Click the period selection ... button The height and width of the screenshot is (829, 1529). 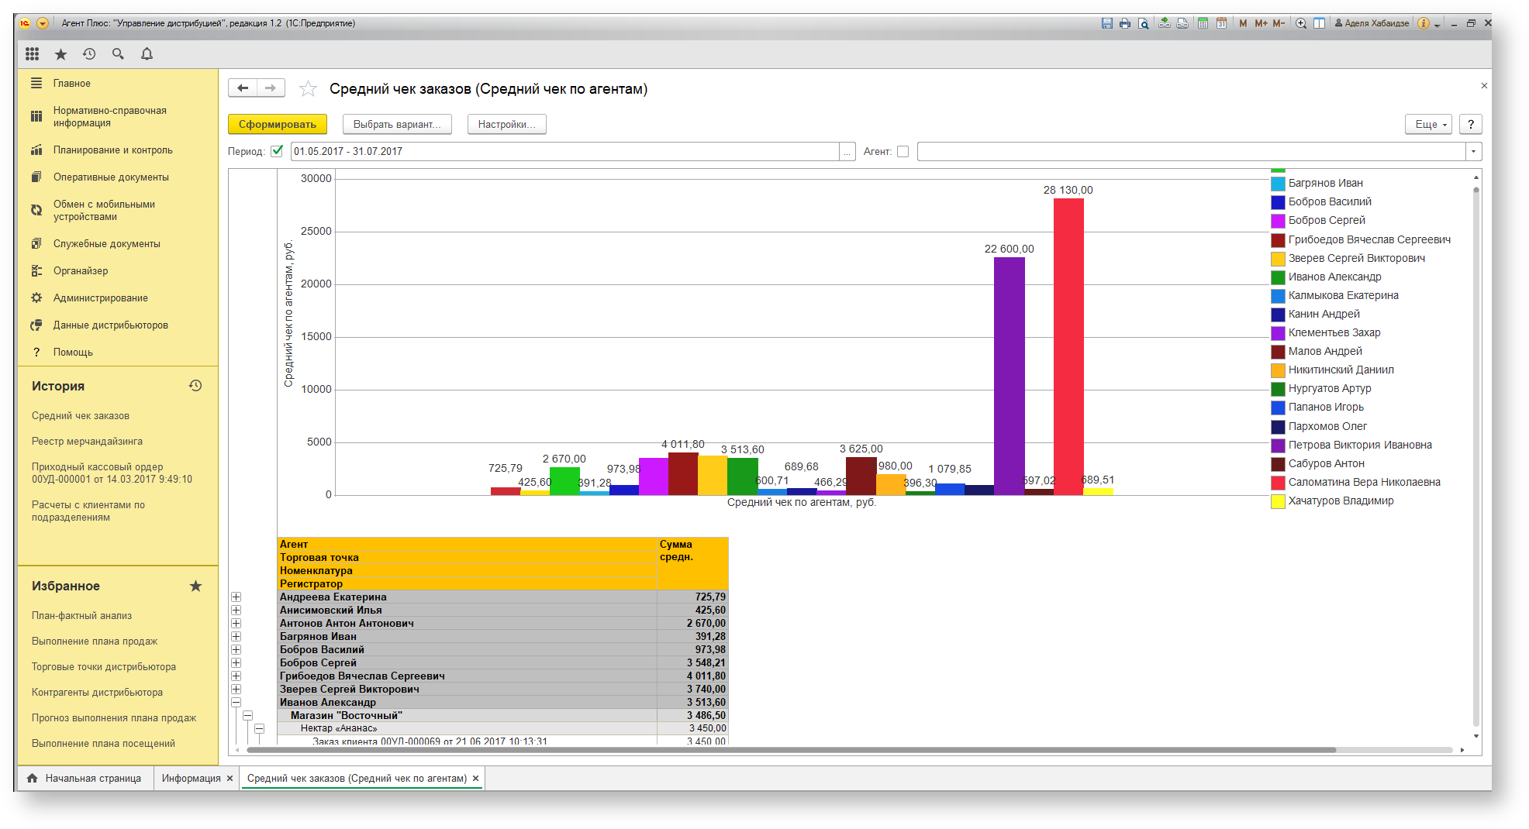click(x=847, y=151)
